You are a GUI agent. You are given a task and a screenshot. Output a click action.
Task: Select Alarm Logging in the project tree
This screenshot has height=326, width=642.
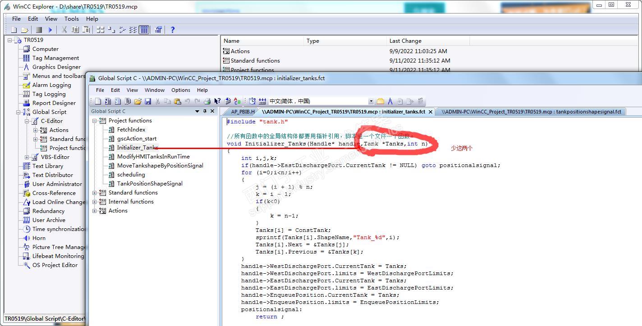click(x=51, y=85)
